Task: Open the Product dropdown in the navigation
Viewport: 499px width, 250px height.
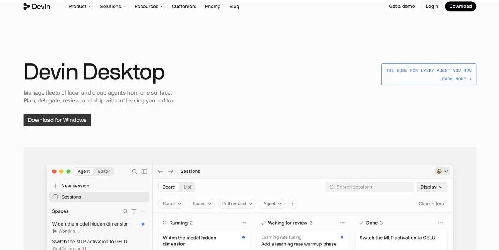Action: [x=80, y=6]
